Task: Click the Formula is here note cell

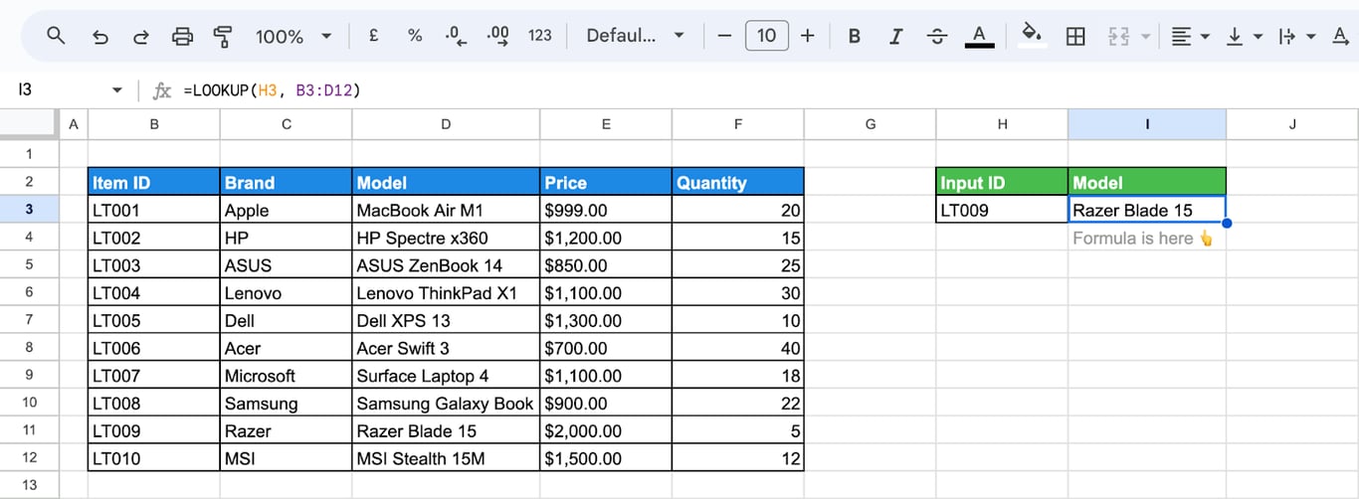Action: click(x=1147, y=238)
